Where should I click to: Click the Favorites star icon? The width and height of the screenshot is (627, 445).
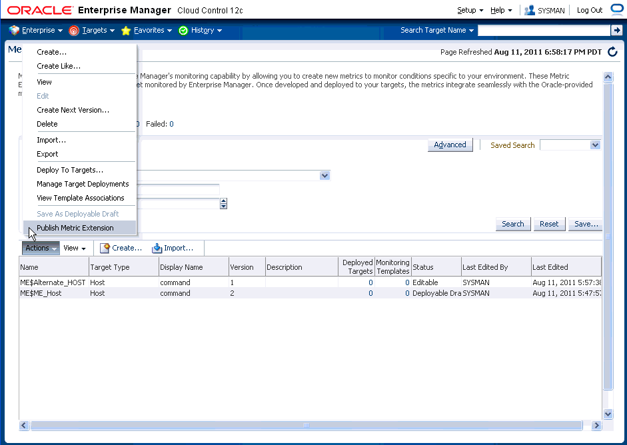point(126,31)
